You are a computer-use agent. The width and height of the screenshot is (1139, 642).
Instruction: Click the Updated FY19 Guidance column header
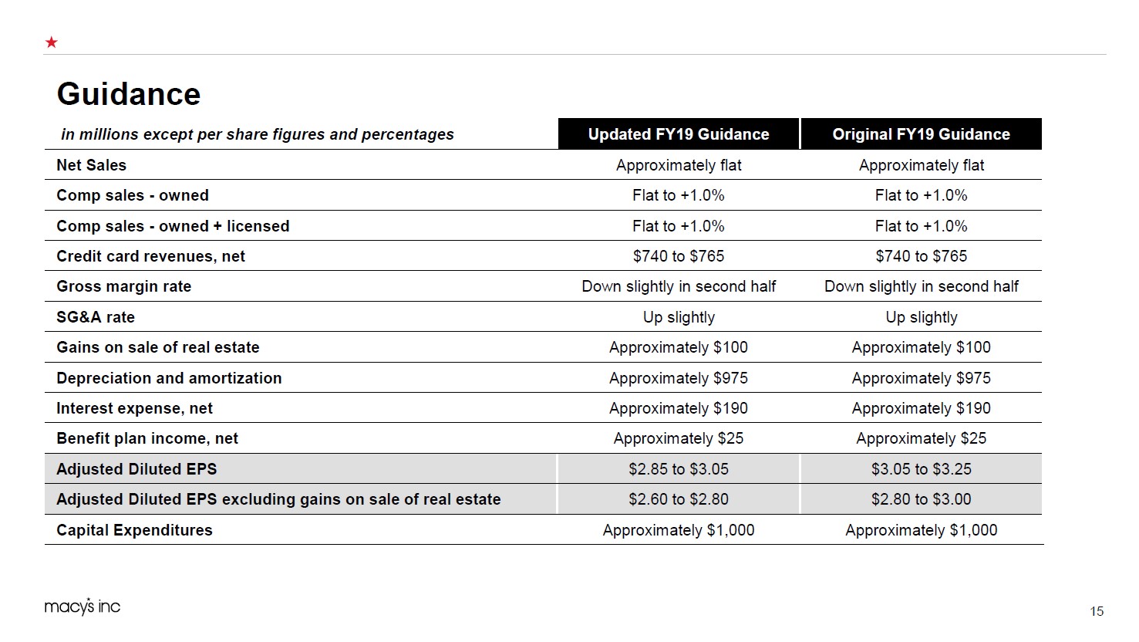pyautogui.click(x=679, y=134)
